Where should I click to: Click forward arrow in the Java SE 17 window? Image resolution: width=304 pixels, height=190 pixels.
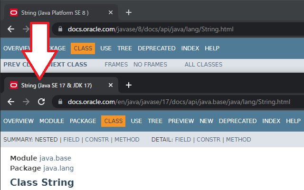(26, 102)
